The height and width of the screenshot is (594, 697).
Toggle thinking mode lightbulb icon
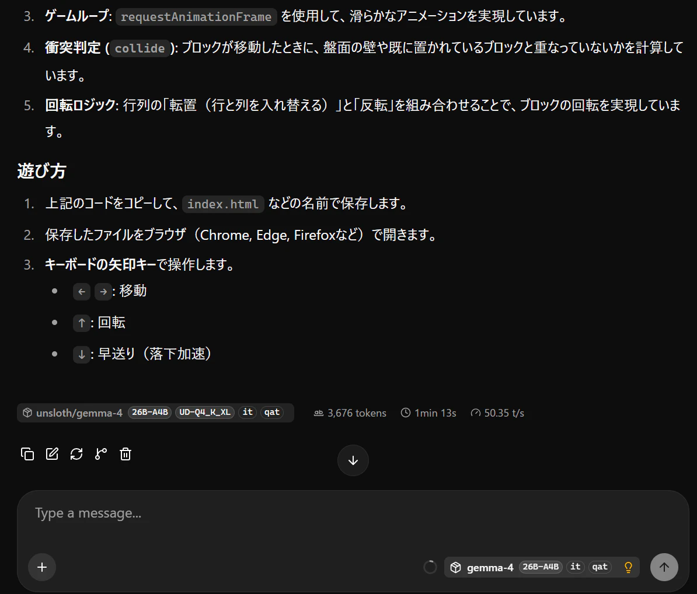[x=628, y=567]
